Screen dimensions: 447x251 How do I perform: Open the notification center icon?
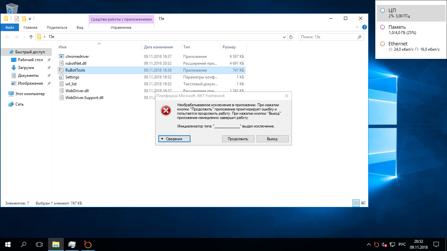point(436,244)
